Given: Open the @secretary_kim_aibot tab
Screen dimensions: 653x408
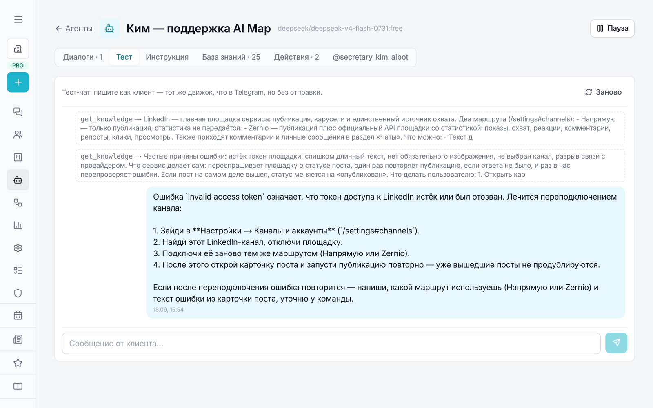Looking at the screenshot, I should point(370,57).
